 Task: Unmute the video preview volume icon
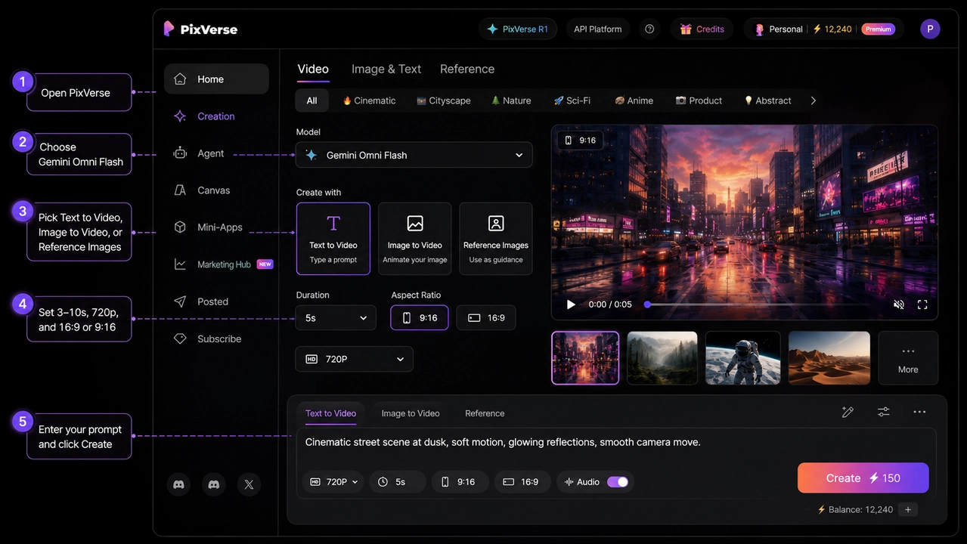click(899, 304)
